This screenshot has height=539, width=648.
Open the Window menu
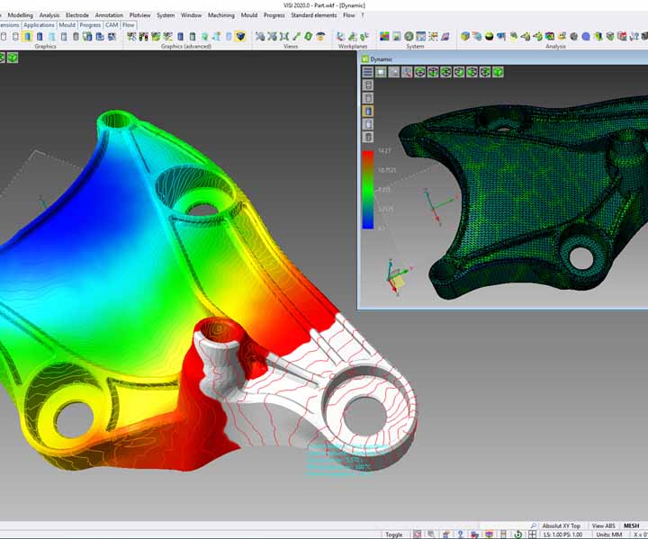click(x=191, y=15)
